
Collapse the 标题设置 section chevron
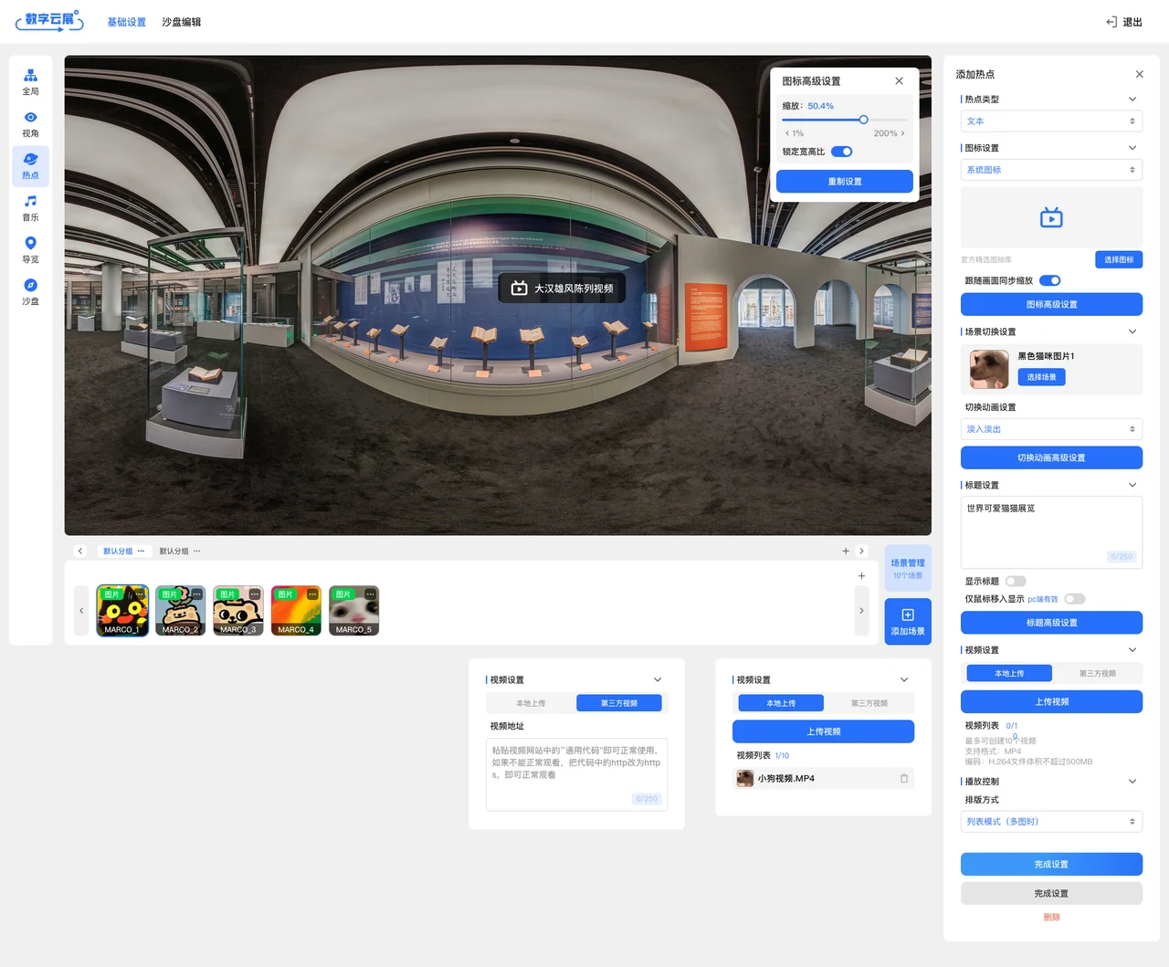tap(1132, 485)
